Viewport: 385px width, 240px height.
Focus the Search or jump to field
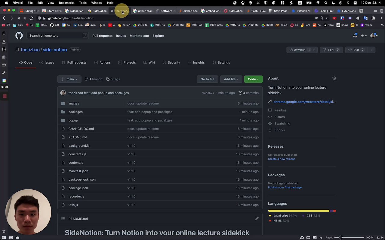(x=57, y=36)
